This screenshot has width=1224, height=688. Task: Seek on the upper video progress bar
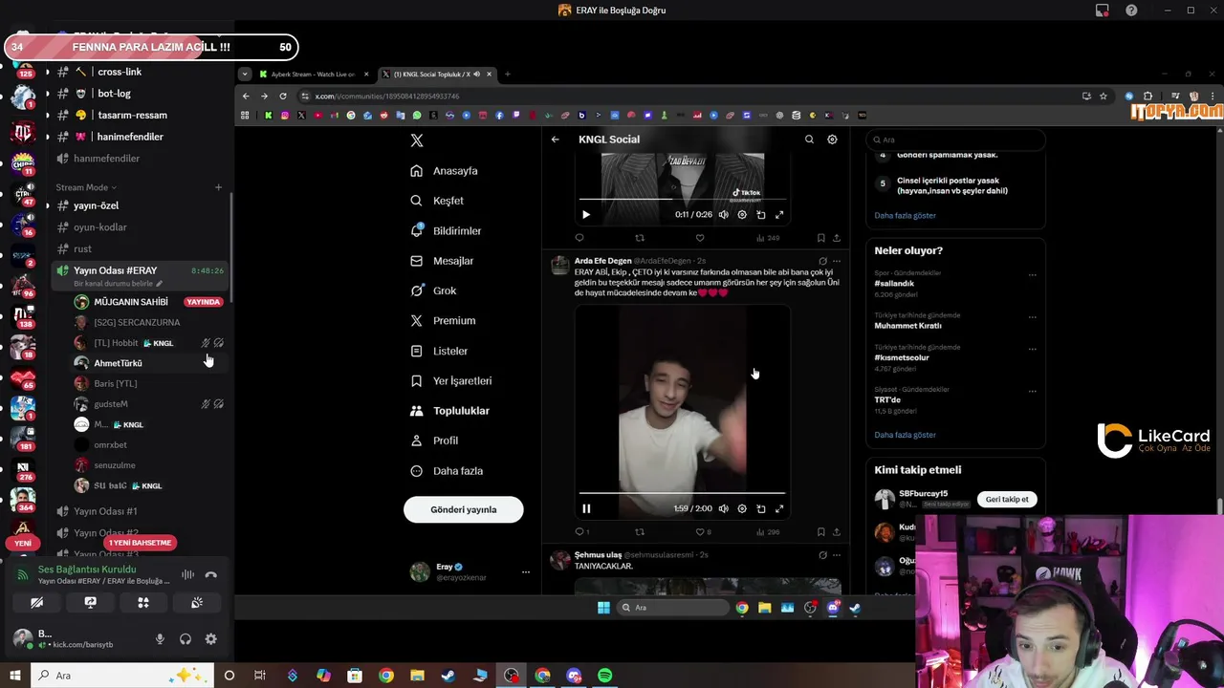pyautogui.click(x=683, y=199)
